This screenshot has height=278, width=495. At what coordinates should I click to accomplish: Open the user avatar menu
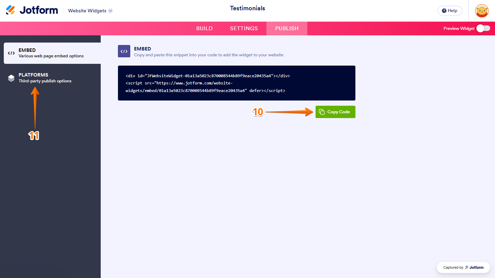482,11
